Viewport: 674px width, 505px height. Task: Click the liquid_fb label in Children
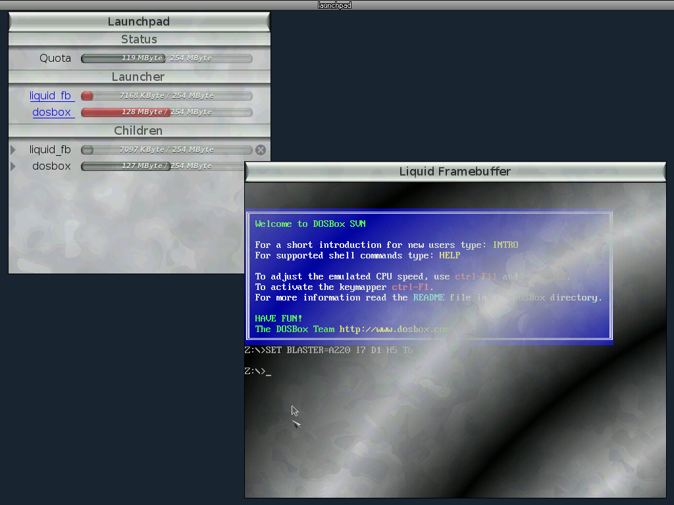[50, 150]
